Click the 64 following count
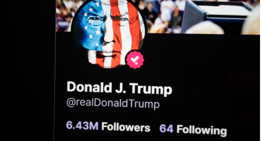 (166, 129)
